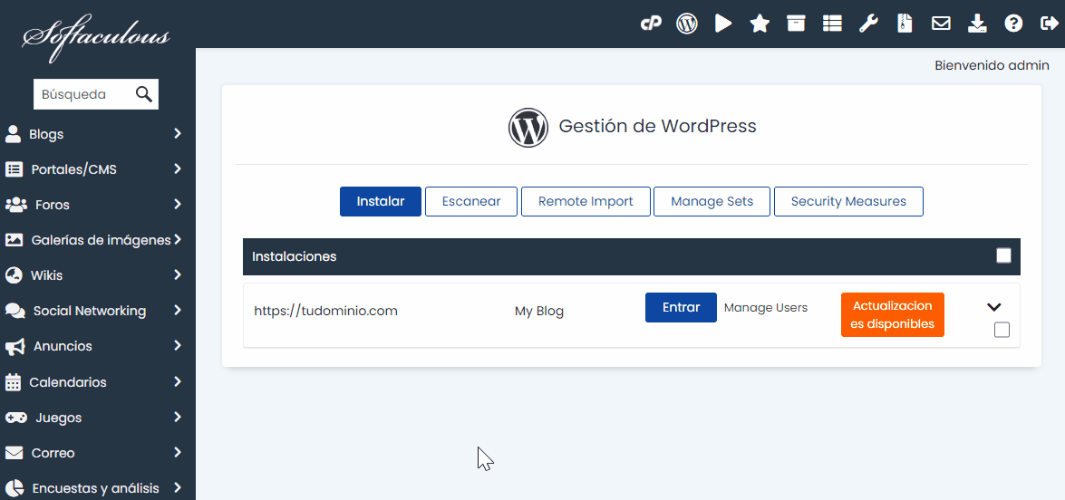Open help question mark icon
This screenshot has height=500, width=1065.
(1013, 24)
